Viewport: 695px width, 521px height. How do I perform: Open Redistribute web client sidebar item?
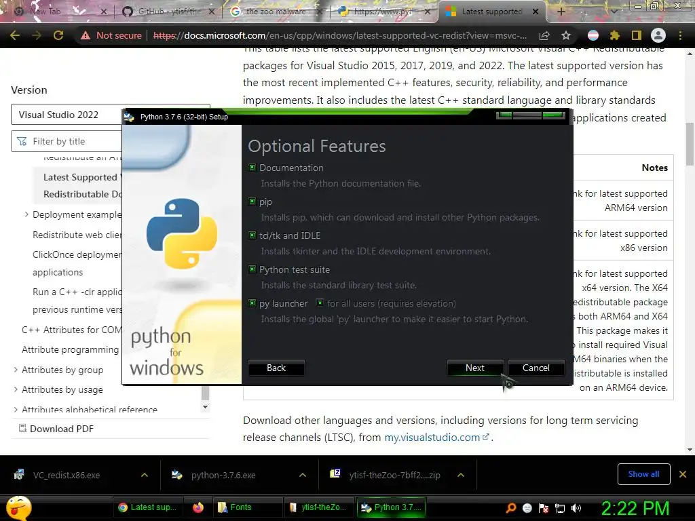click(x=77, y=235)
